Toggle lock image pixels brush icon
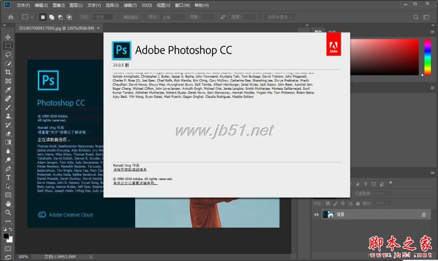The image size is (438, 261). point(336,204)
